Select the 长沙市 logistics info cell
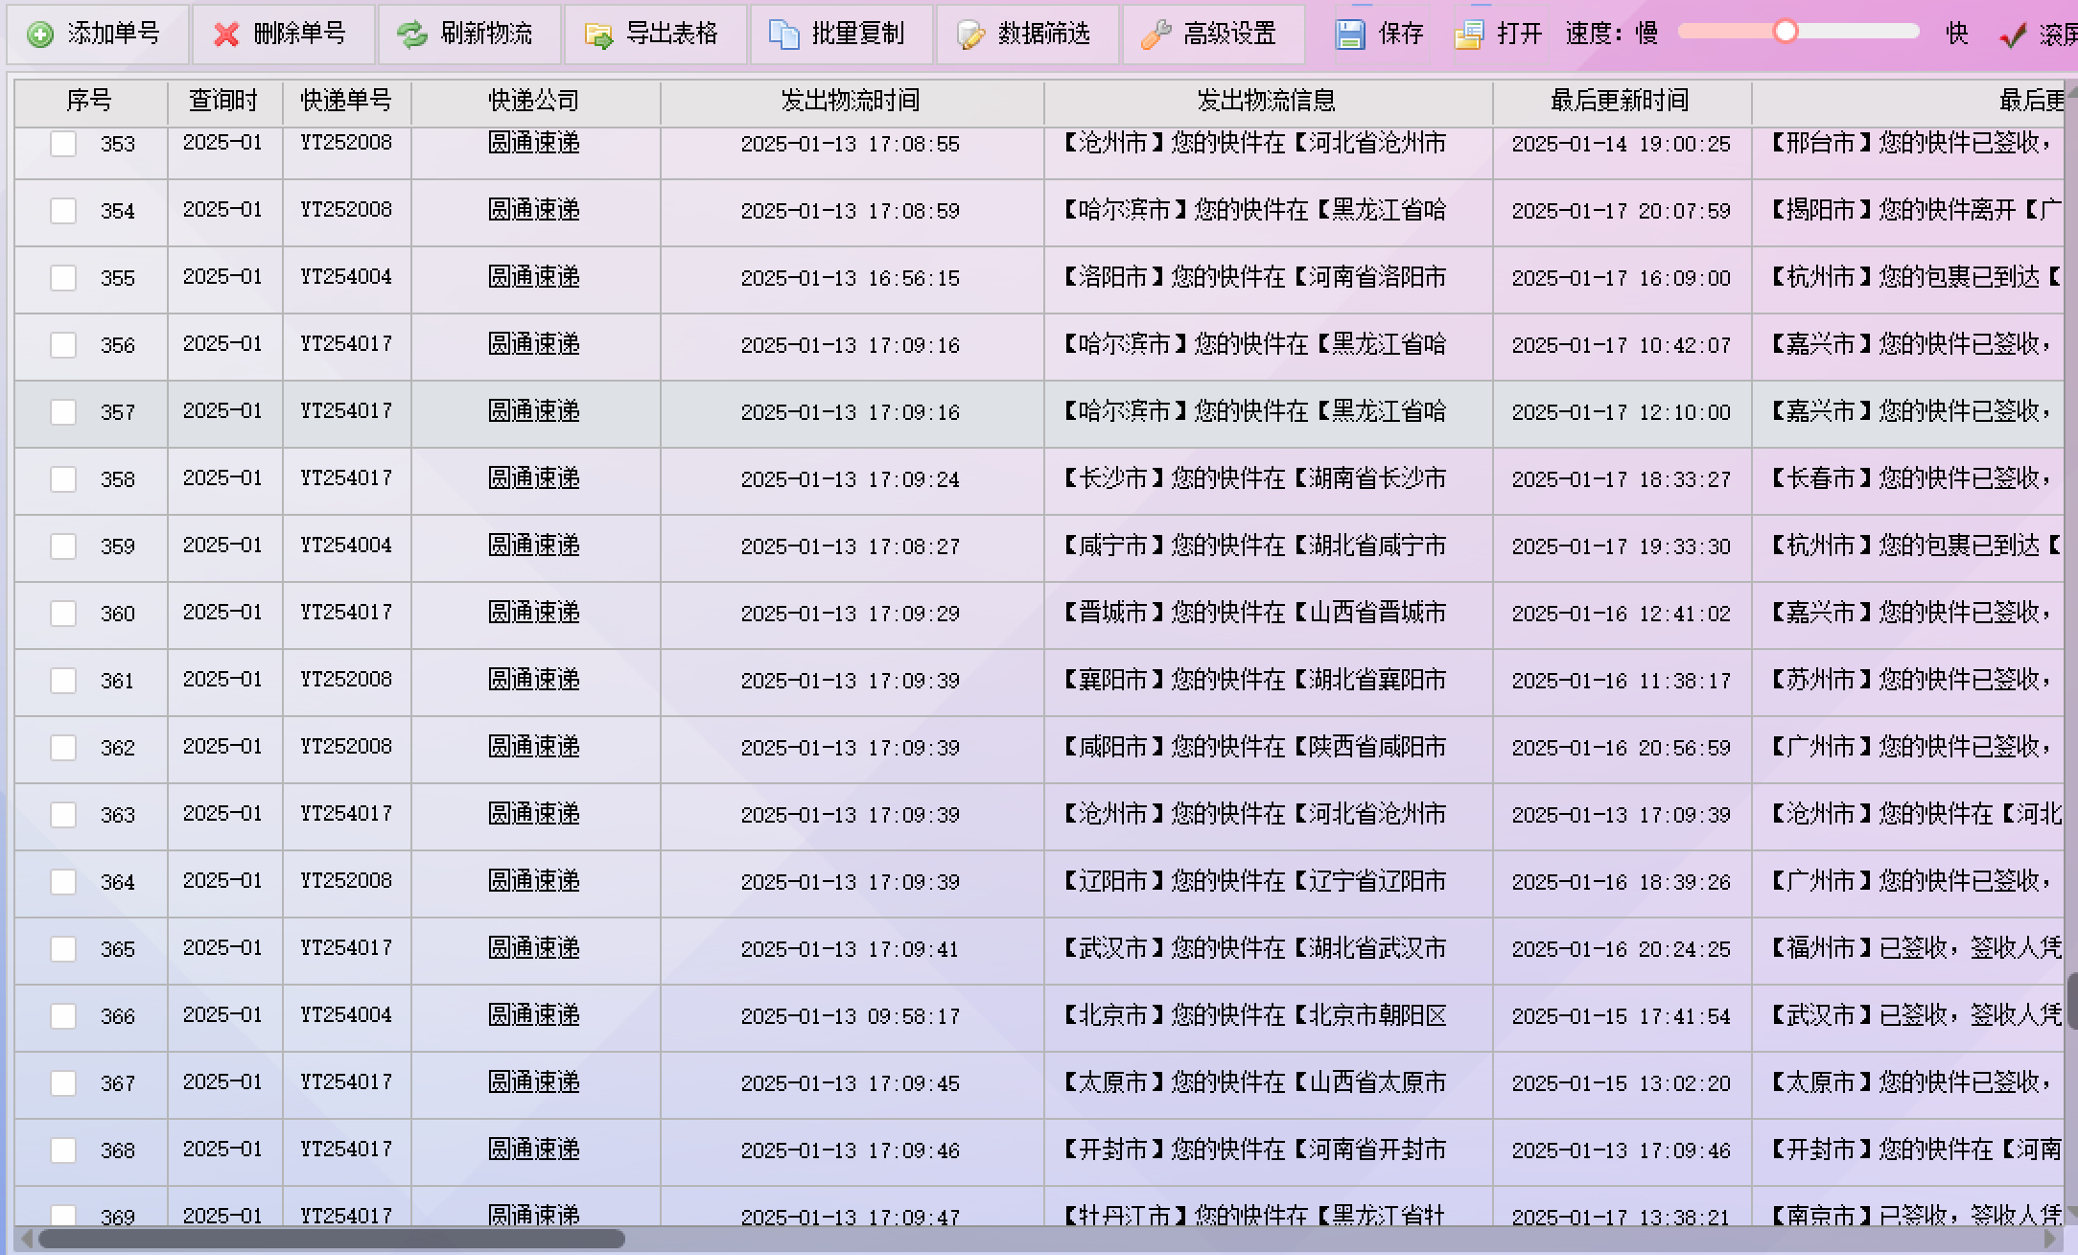The height and width of the screenshot is (1255, 2078). click(1268, 479)
